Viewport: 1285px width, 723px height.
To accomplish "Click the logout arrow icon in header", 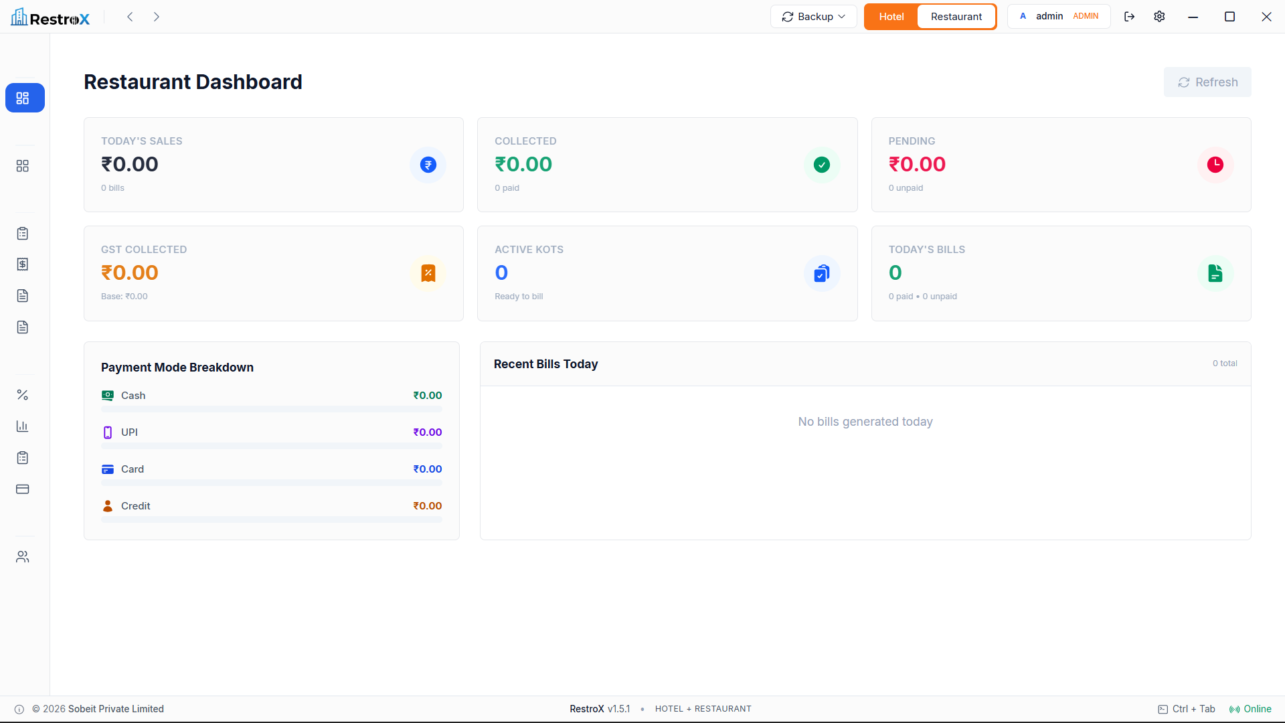I will click(1130, 17).
